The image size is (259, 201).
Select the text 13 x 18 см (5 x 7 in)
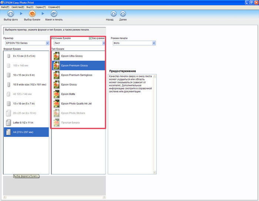point(24,104)
